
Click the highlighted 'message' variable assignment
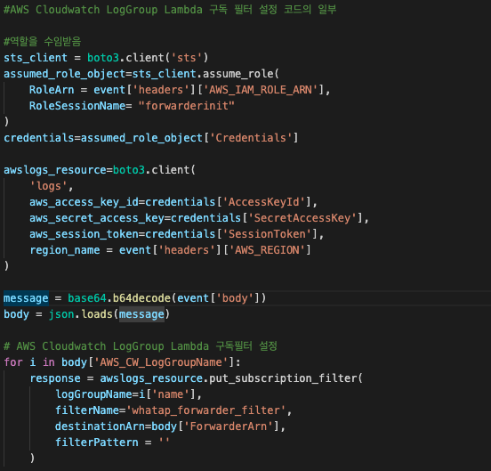[26, 298]
